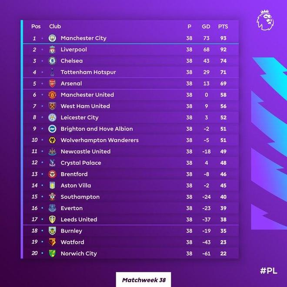Click the #PL hashtag
The height and width of the screenshot is (287, 287).
(268, 270)
